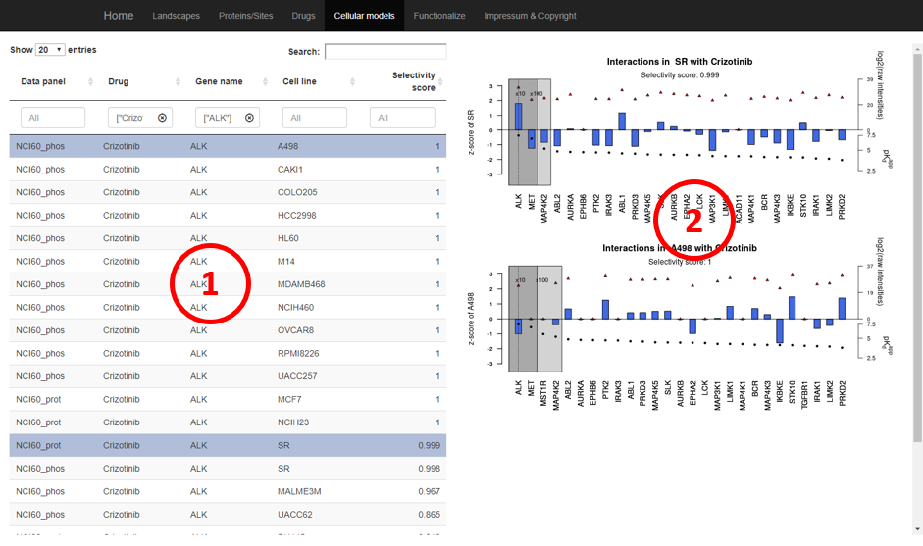
Task: Click the Data panel filter box
Action: click(x=53, y=118)
